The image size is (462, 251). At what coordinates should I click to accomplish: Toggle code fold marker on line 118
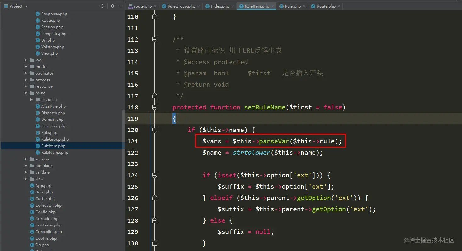pyautogui.click(x=154, y=107)
